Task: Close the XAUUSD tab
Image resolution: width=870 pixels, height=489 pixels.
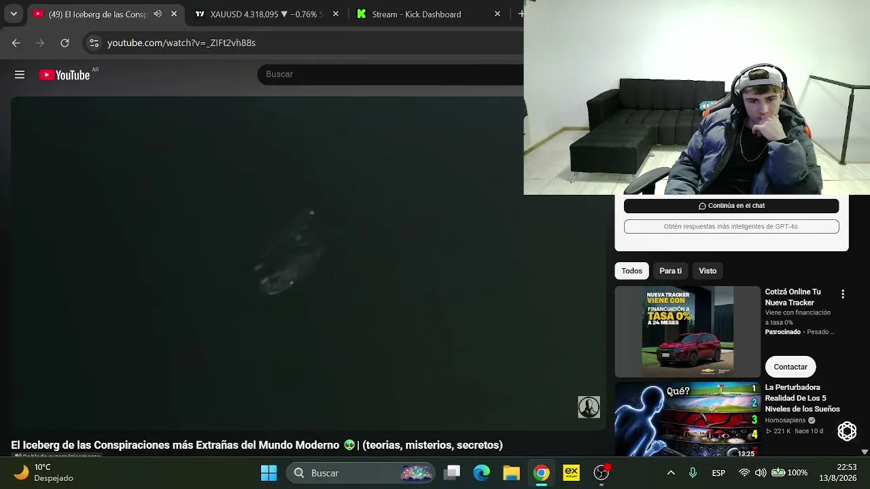Action: tap(335, 14)
